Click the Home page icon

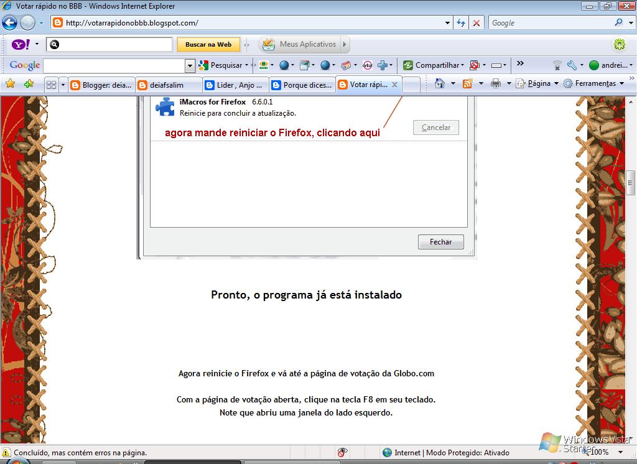pos(440,83)
